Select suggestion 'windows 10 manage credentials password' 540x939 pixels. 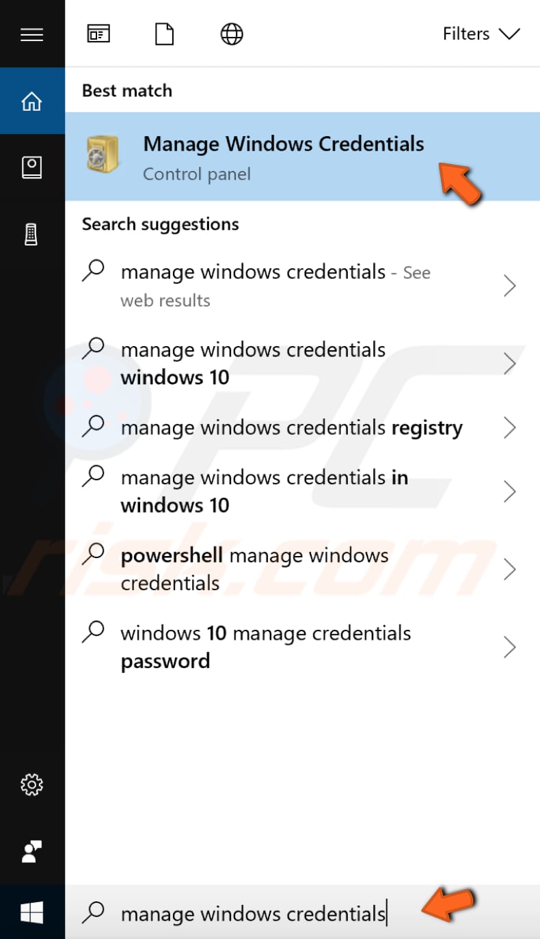(265, 646)
